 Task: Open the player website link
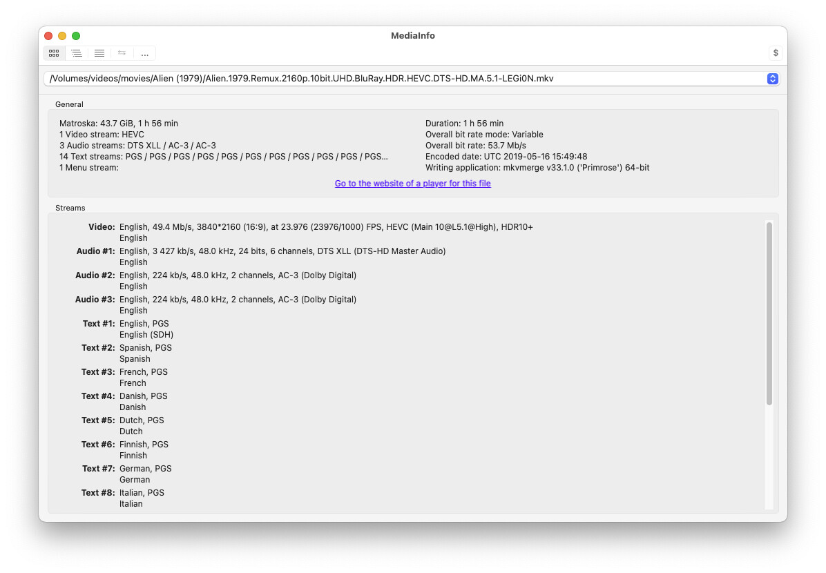point(412,183)
